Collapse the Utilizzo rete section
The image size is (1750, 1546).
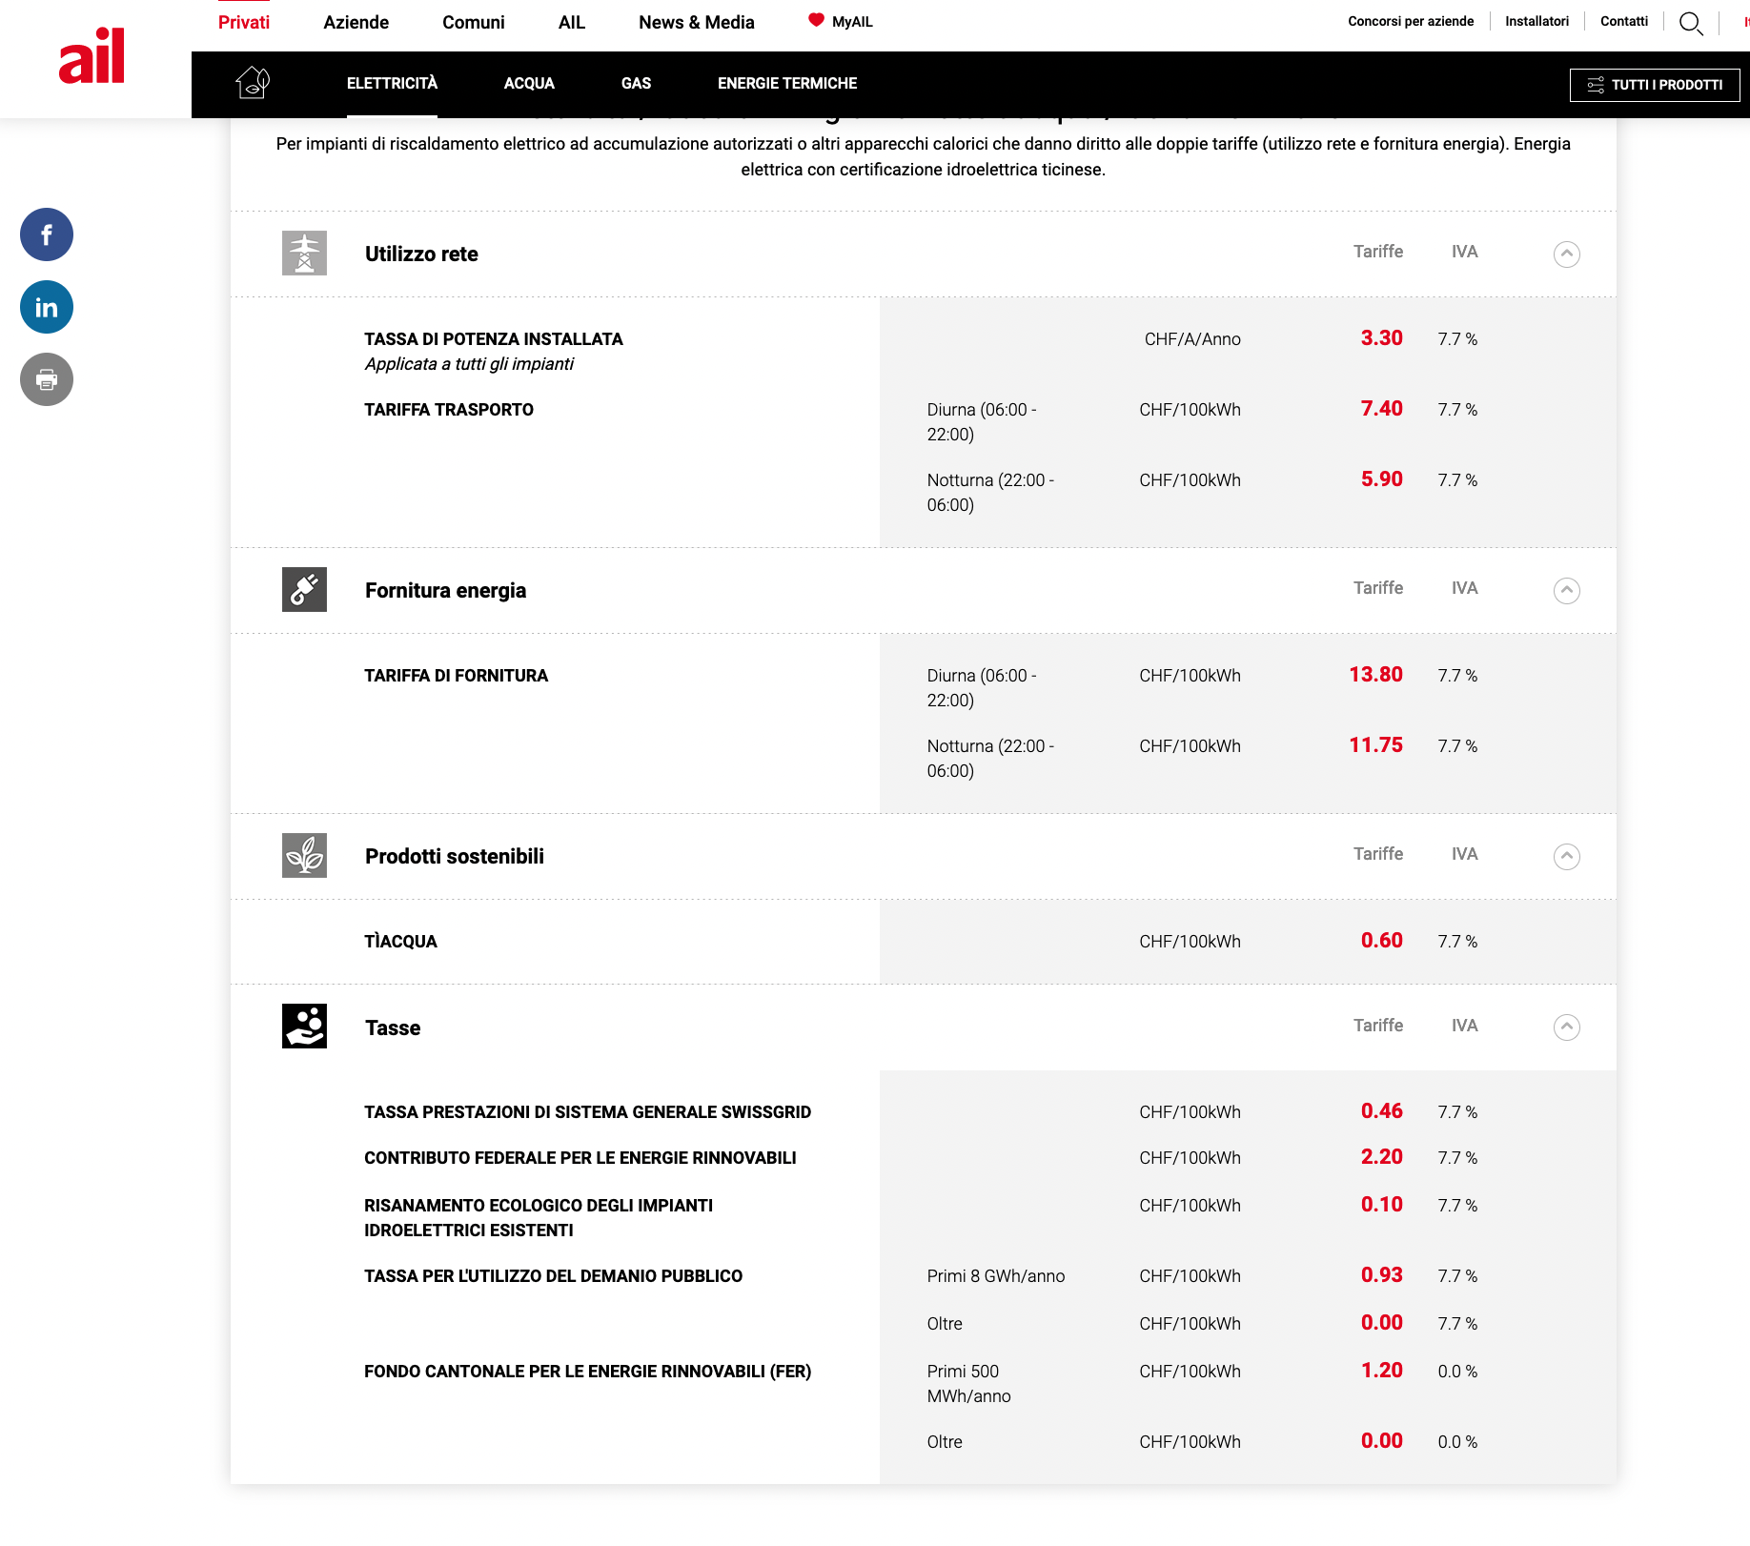1566,254
